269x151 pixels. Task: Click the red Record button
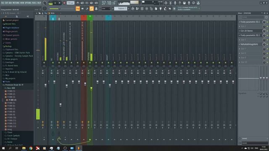64,3
